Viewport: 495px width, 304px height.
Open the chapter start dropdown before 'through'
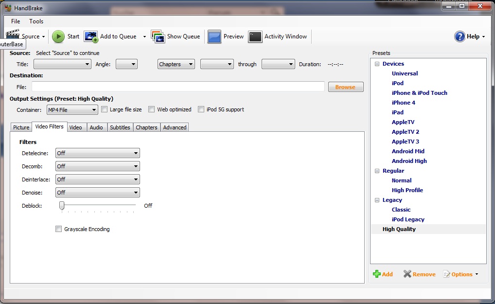coord(217,64)
